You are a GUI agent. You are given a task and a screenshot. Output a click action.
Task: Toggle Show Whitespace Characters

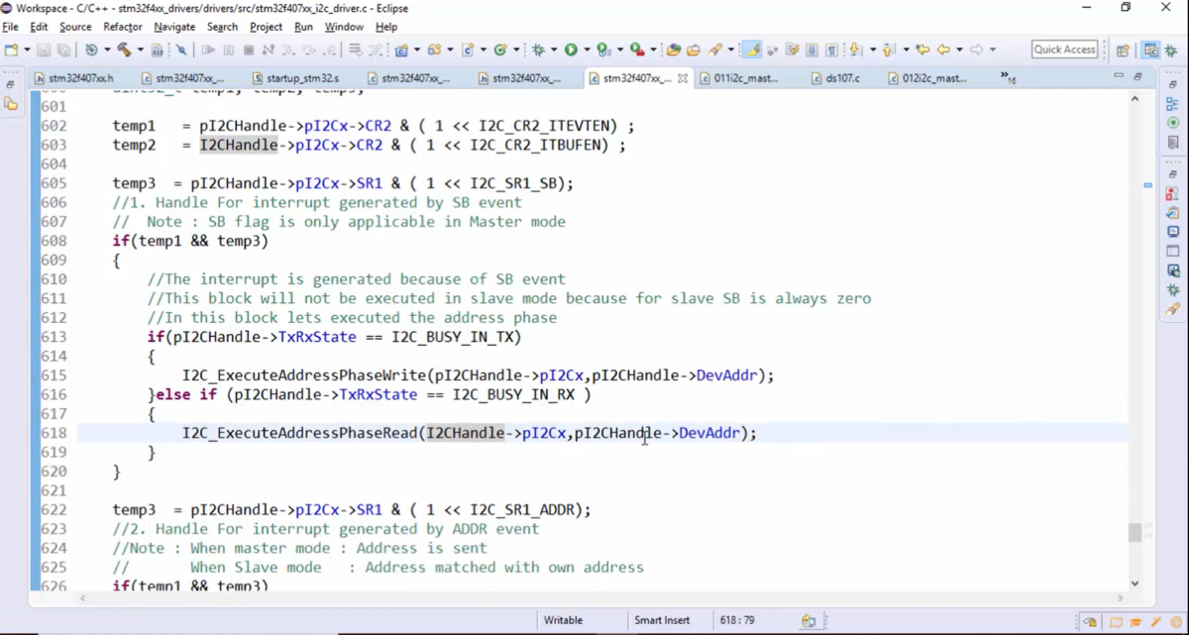coord(832,50)
